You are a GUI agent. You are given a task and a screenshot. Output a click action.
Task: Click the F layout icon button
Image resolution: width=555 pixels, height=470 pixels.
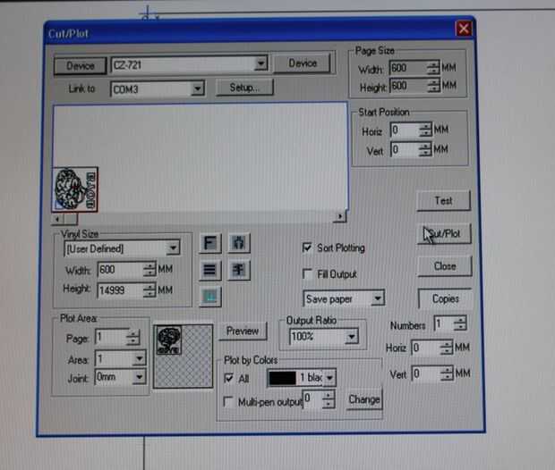pos(210,243)
